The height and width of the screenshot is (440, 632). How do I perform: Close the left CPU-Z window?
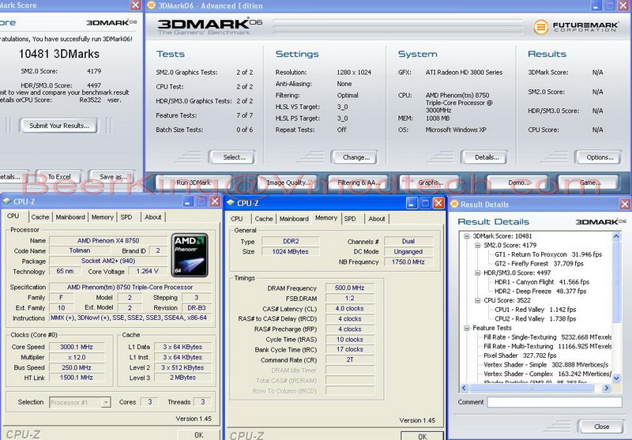215,201
